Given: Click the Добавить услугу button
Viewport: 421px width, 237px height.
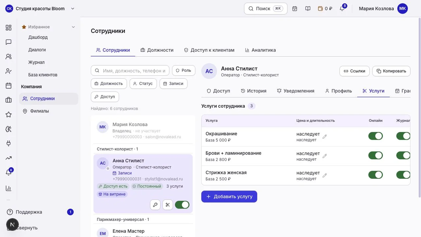Looking at the screenshot, I should 229,197.
